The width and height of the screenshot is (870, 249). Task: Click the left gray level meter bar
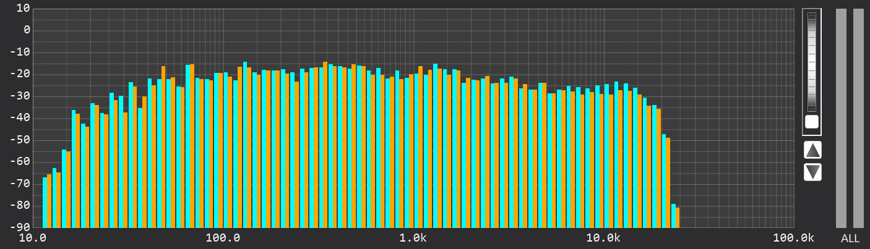841,117
